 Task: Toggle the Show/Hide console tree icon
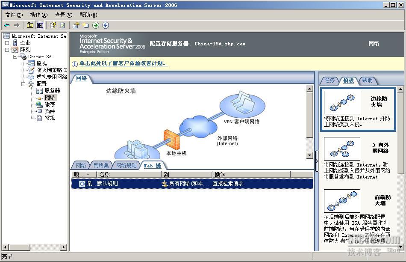(x=40, y=25)
